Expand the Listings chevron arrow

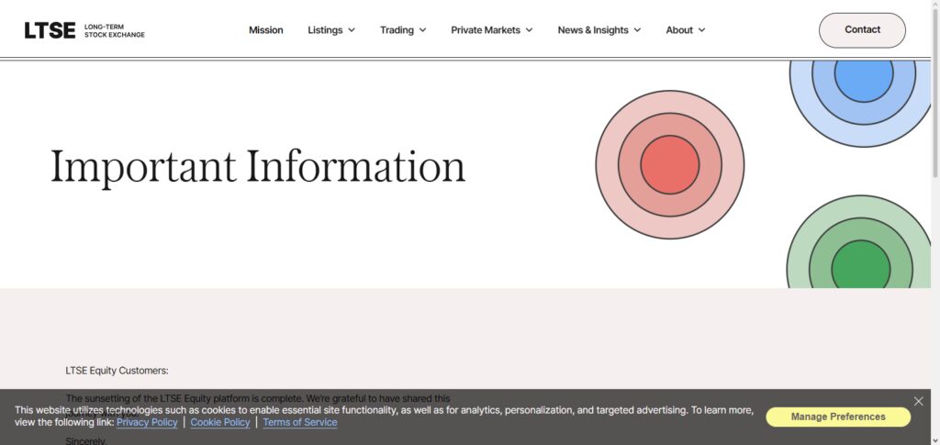point(352,30)
